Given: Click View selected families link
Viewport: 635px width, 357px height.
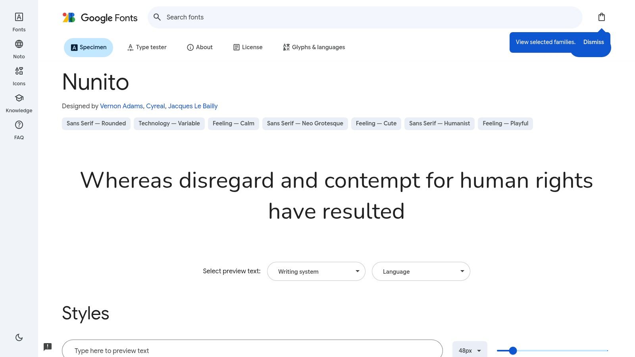Looking at the screenshot, I should tap(545, 42).
